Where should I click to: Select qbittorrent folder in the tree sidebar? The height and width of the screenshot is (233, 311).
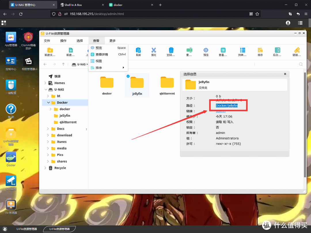68,122
